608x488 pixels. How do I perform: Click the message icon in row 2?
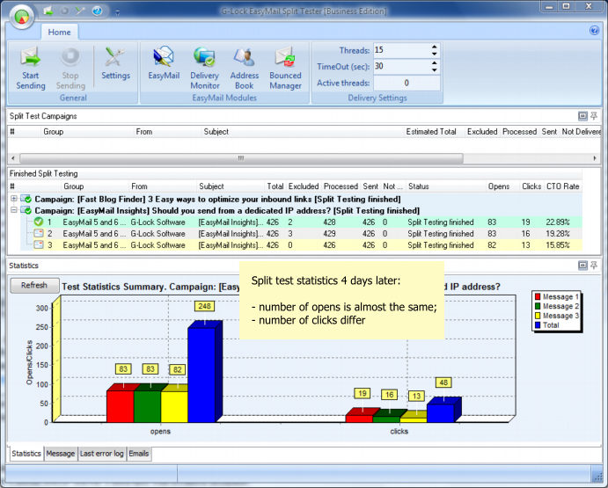[x=39, y=233]
